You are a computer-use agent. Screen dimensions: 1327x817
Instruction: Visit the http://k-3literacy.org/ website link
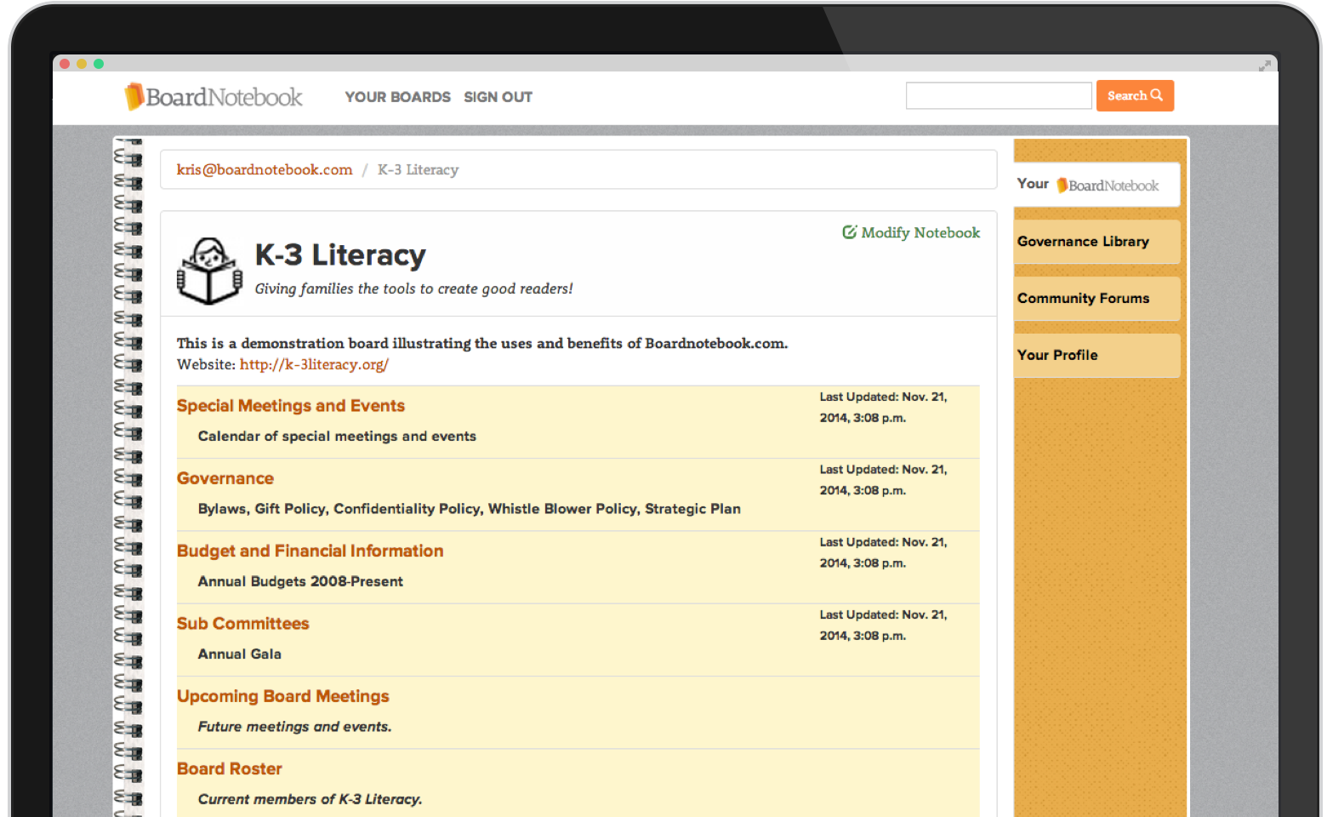pos(314,364)
